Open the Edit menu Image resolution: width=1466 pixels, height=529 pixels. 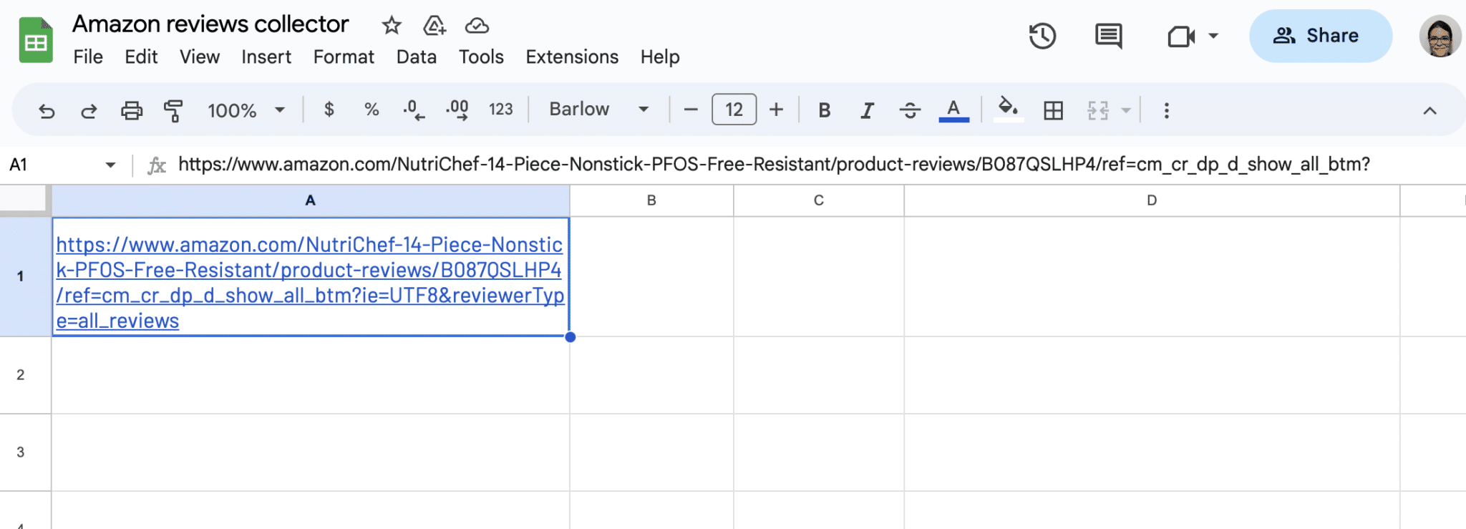click(141, 57)
